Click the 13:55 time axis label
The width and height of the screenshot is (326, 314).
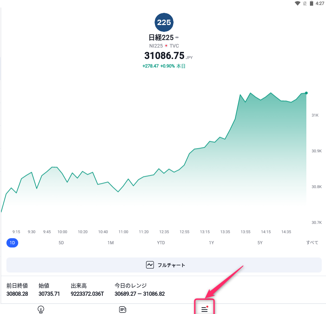click(x=246, y=232)
